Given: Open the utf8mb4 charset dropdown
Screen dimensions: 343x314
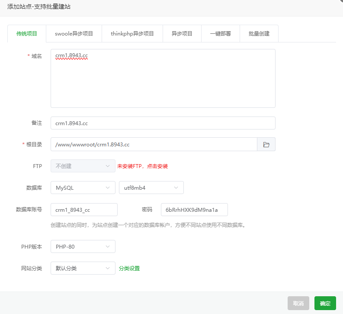Looking at the screenshot, I should [151, 188].
